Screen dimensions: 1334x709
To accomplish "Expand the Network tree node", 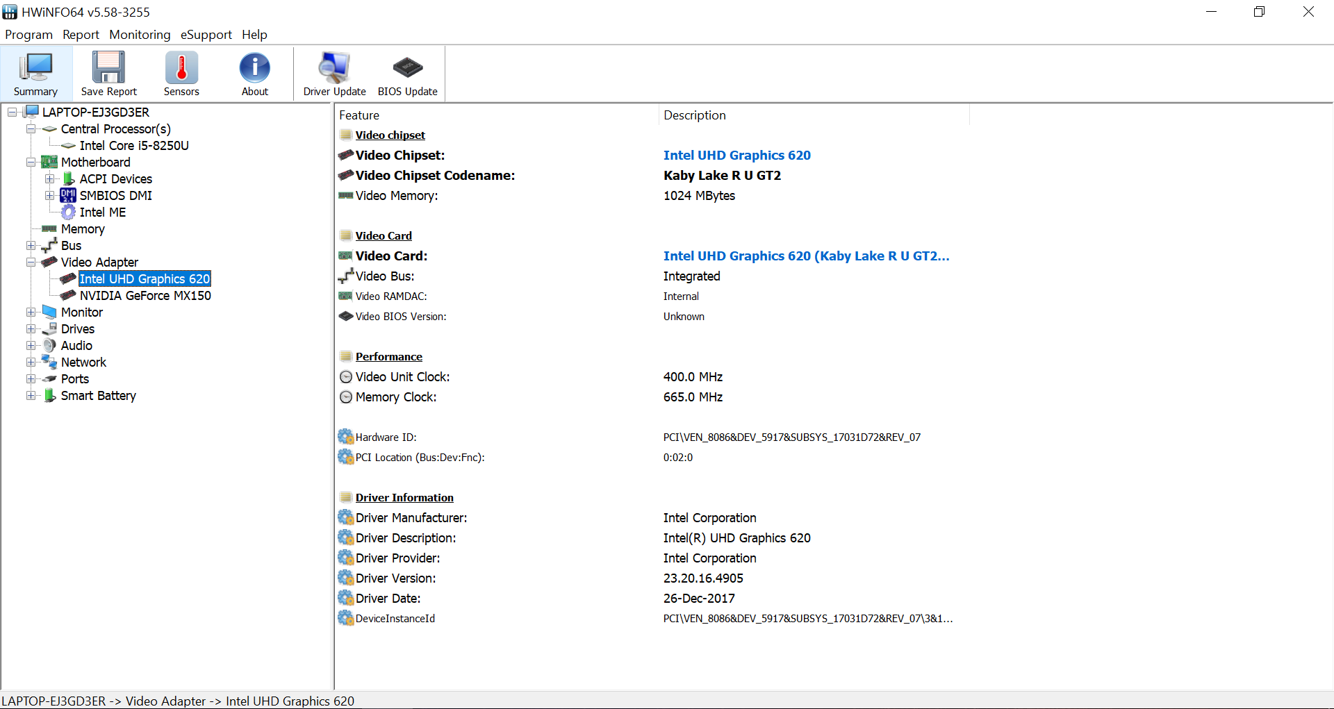I will click(x=31, y=362).
